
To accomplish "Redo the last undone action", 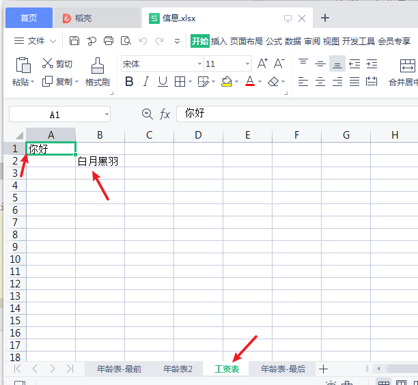I will [x=160, y=41].
